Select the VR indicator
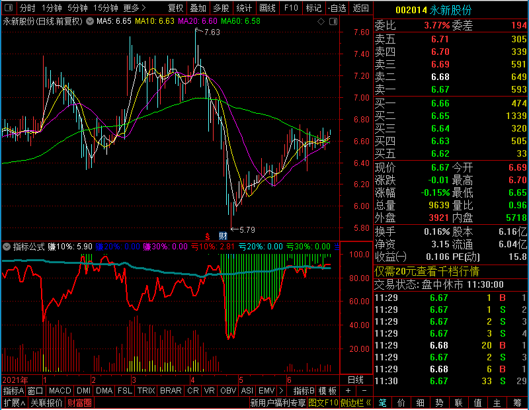529x410 pixels. click(x=209, y=391)
